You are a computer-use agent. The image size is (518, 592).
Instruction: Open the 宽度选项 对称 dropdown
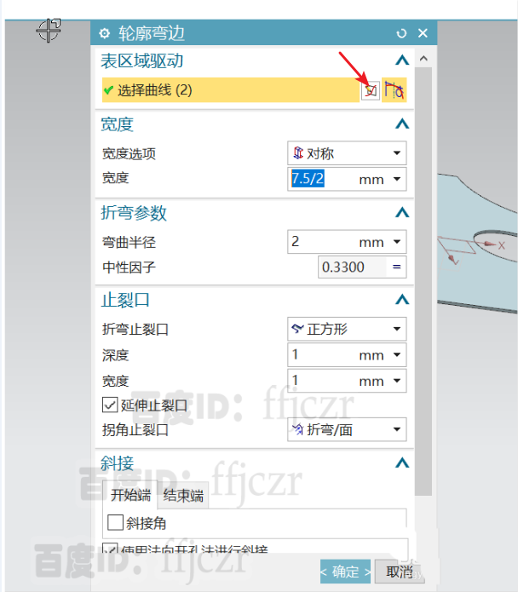[347, 153]
